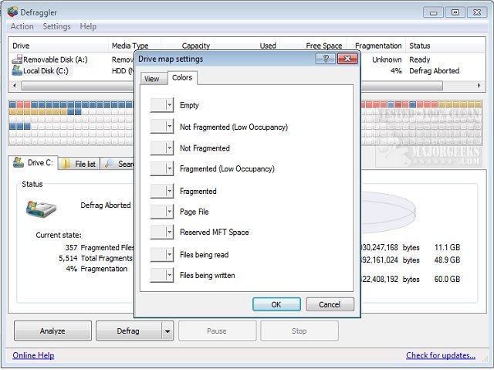Click the Used column header
The image size is (494, 370).
coord(268,46)
